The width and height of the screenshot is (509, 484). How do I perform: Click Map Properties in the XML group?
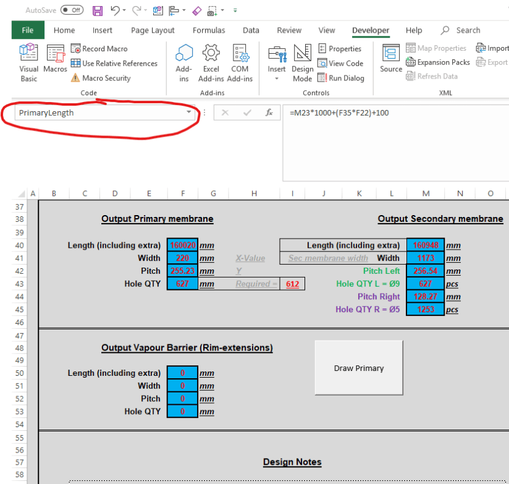[436, 48]
